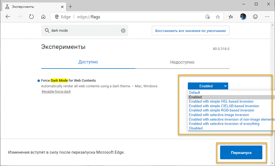Click the blocked cookies icon in address bar
Viewport: 275px width, 166px height.
tap(207, 16)
